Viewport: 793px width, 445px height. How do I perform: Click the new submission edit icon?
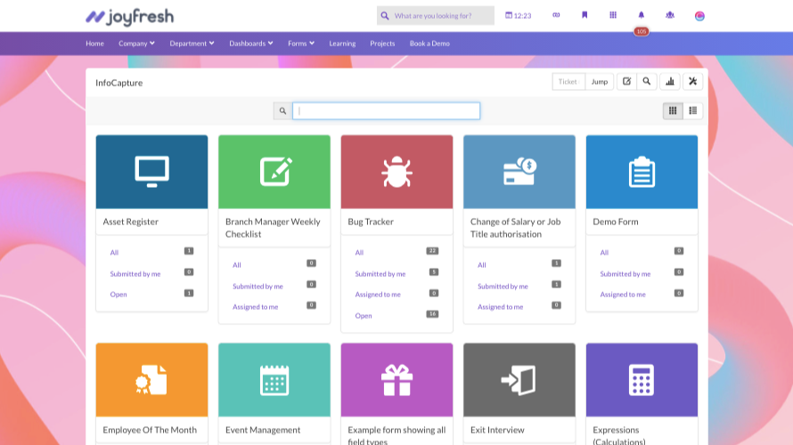click(x=626, y=82)
